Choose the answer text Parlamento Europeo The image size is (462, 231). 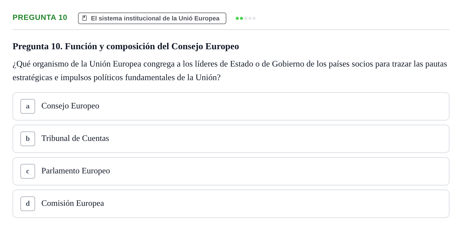click(x=76, y=171)
